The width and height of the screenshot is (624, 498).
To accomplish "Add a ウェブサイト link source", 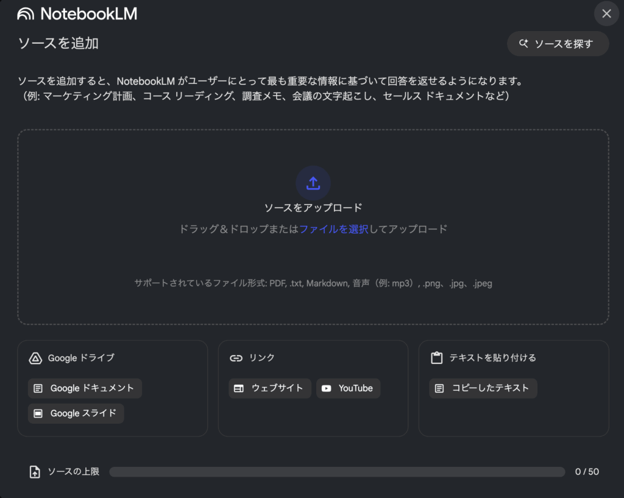I will [270, 388].
